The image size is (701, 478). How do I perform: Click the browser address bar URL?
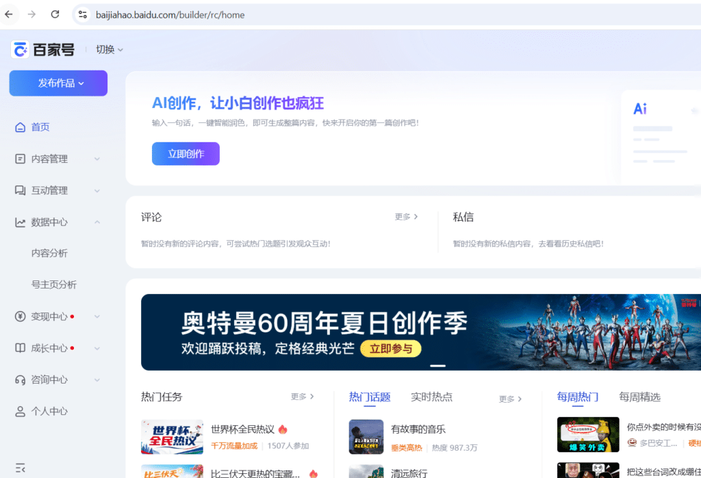[x=170, y=15]
